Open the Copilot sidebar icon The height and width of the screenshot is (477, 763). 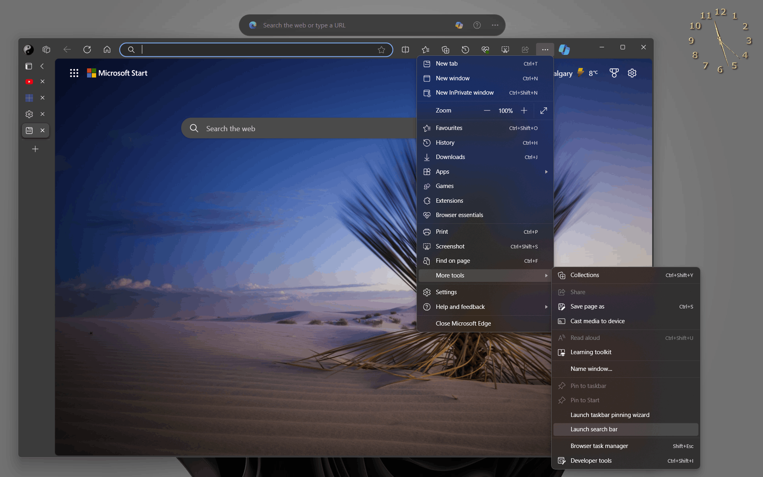tap(564, 50)
